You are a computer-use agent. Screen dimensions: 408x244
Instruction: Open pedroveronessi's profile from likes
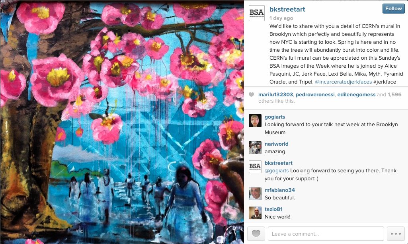point(315,95)
